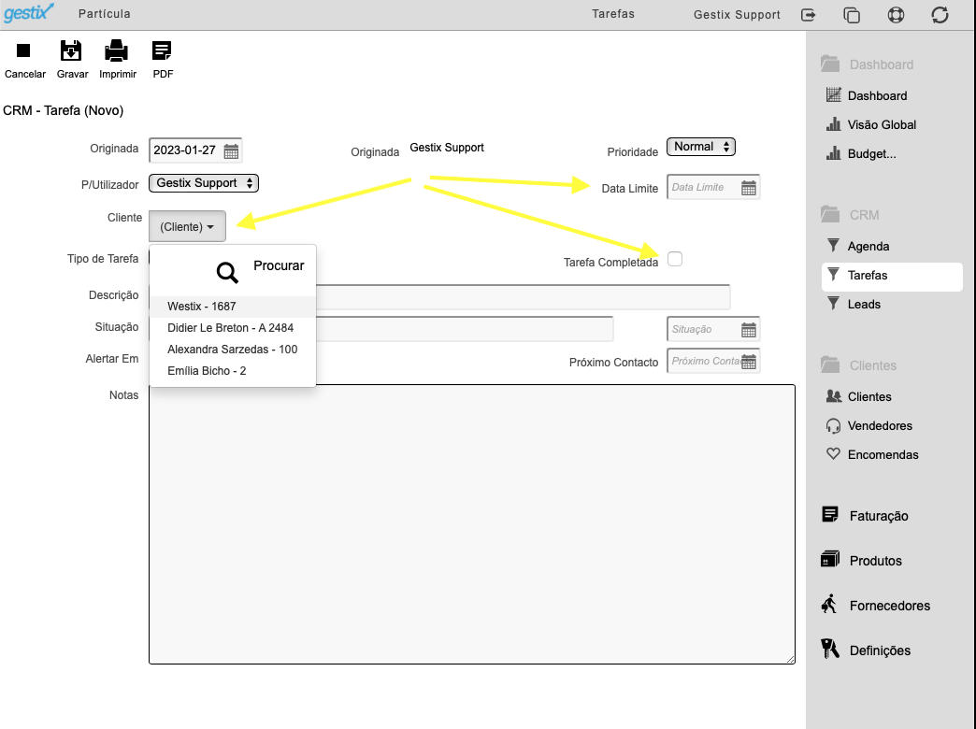Open the P/Utilizador Gestix Support dropdown
976x729 pixels.
point(204,183)
